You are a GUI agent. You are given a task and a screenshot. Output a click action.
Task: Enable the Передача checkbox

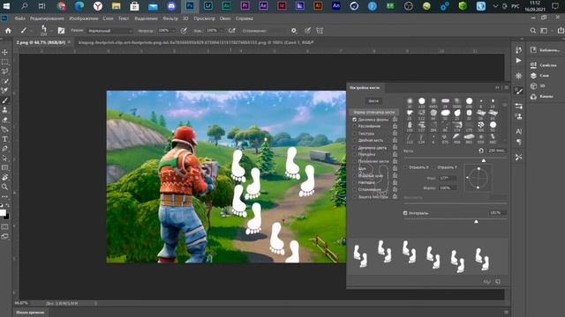click(355, 154)
